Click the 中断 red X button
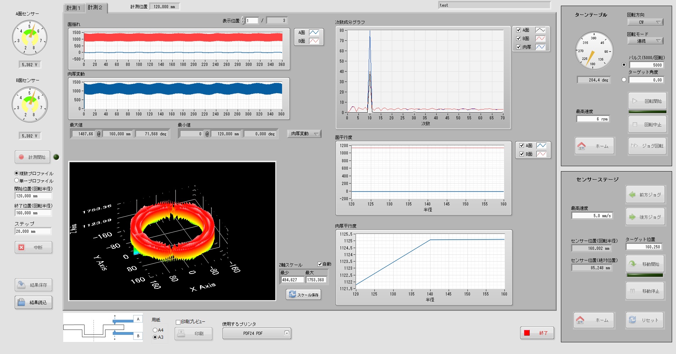 33,247
